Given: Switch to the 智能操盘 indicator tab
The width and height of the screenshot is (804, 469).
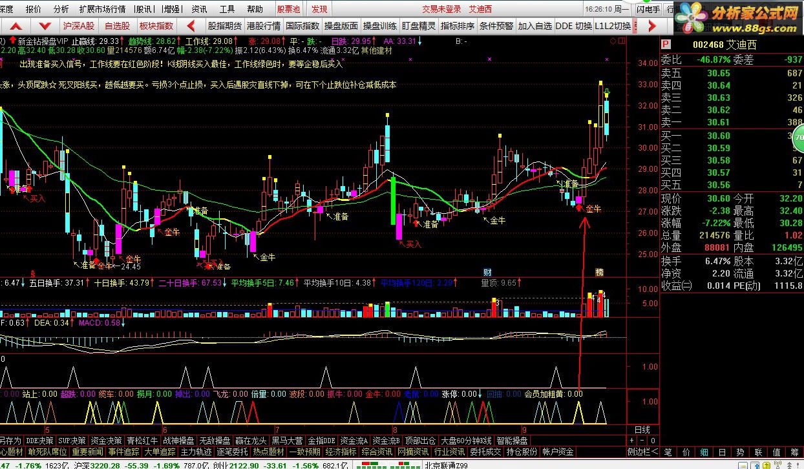Looking at the screenshot, I should pyautogui.click(x=513, y=441).
